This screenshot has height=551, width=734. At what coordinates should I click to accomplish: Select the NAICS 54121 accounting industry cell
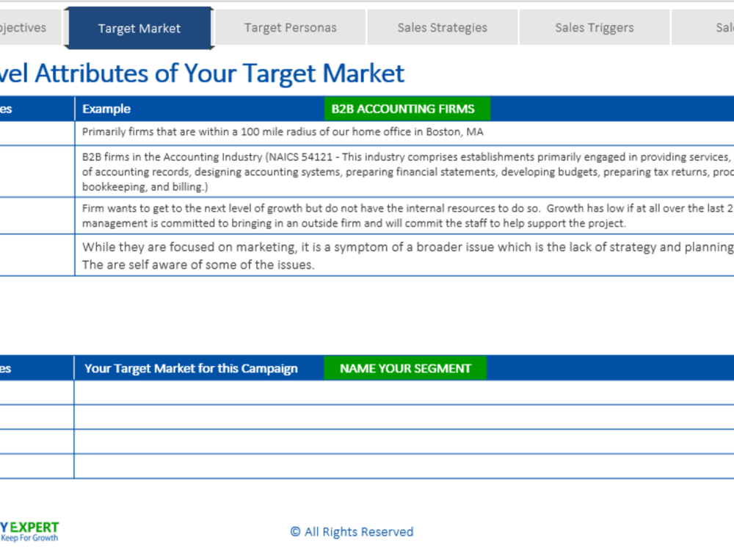point(404,171)
